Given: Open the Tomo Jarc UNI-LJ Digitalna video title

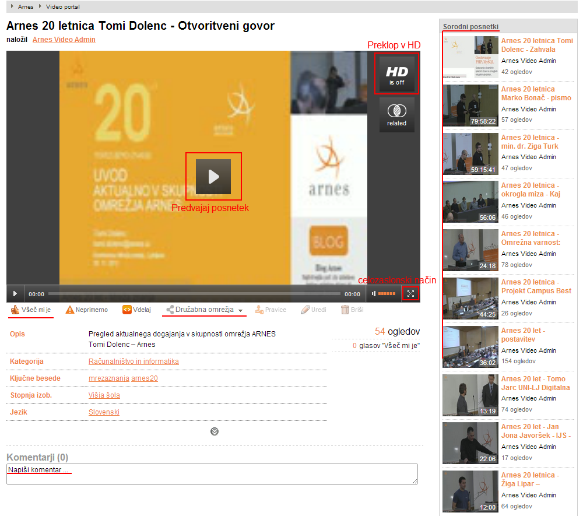Looking at the screenshot, I should point(535,383).
